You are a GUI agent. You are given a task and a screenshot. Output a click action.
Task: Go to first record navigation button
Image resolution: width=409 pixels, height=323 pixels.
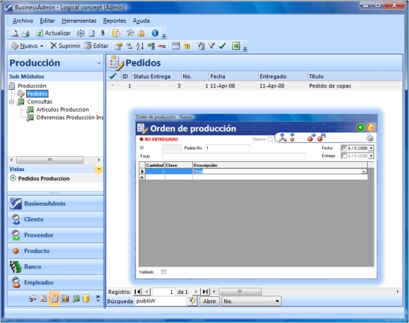coord(137,291)
